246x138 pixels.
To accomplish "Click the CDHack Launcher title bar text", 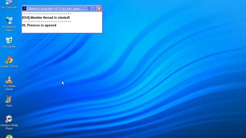I will [55, 8].
